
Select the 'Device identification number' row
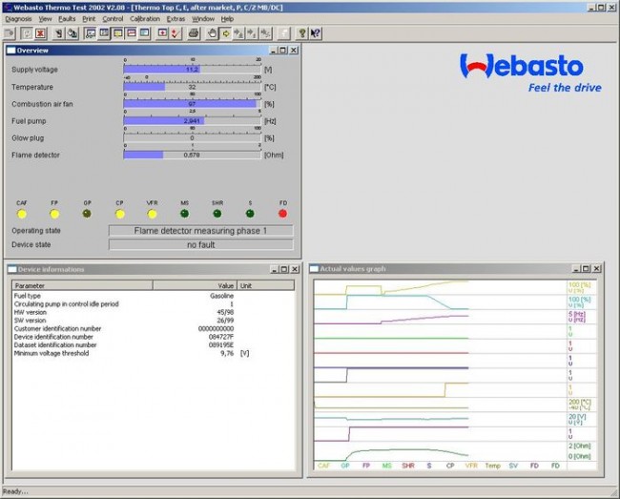(154, 337)
